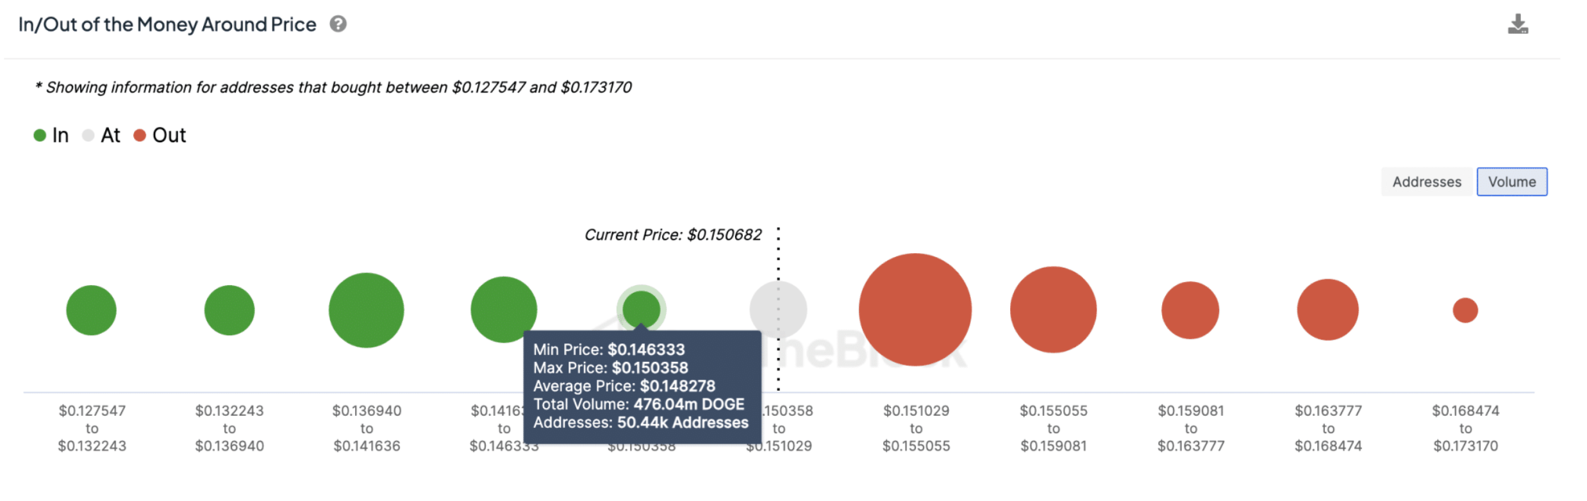Image resolution: width=1587 pixels, height=501 pixels.
Task: Select the $0.168474 to $0.173170 price range label
Action: click(x=1465, y=428)
